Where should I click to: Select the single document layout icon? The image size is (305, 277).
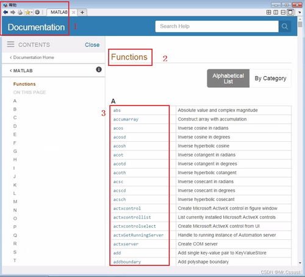(x=290, y=12)
